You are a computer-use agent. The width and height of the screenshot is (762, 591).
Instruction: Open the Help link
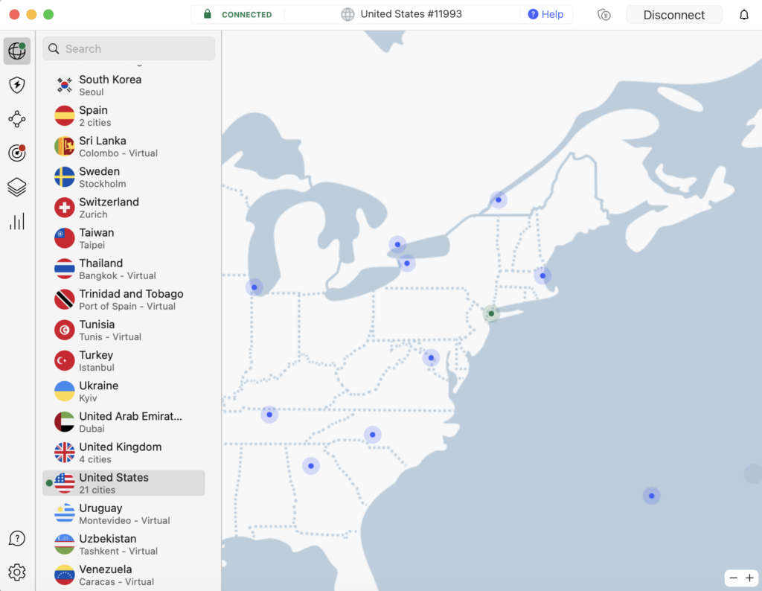pyautogui.click(x=545, y=15)
